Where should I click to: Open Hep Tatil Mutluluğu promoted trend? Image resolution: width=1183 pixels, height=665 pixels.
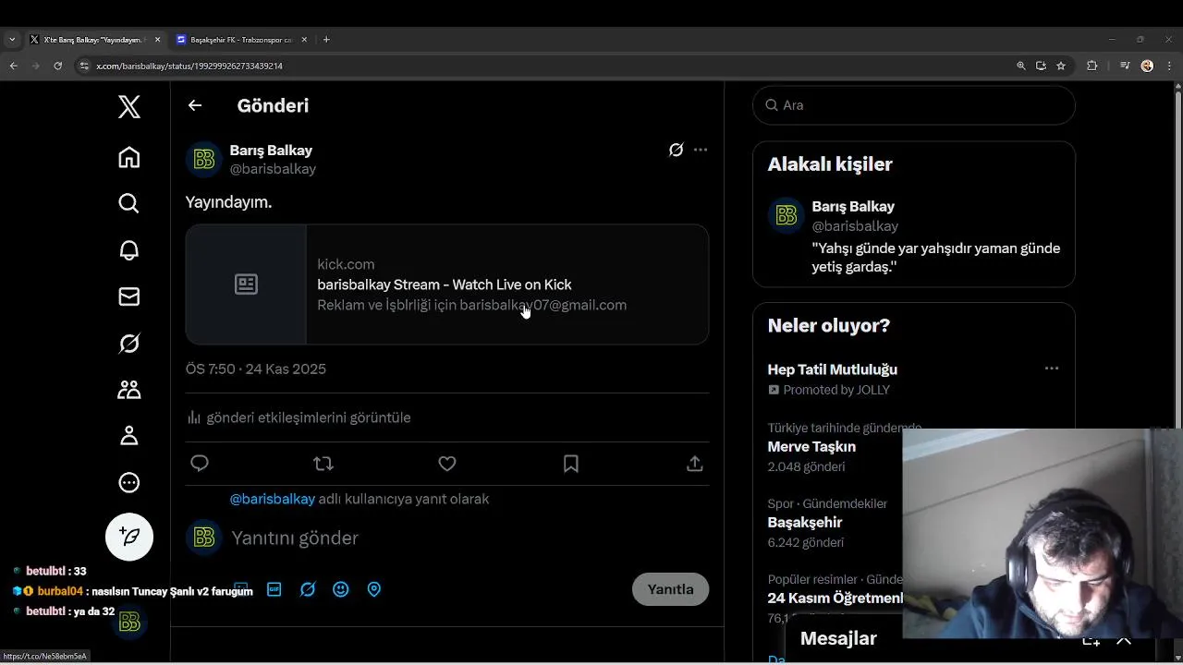click(x=833, y=369)
